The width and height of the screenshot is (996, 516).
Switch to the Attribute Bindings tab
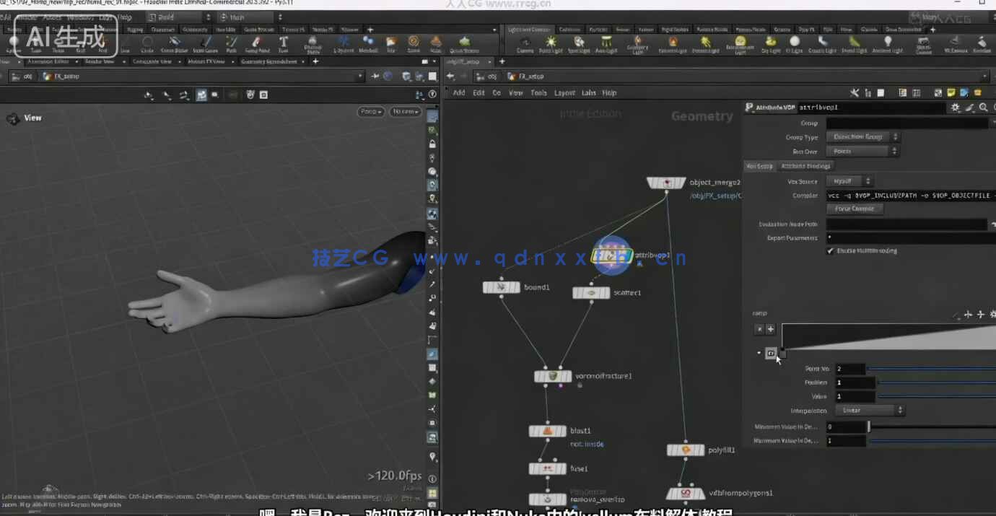click(805, 166)
